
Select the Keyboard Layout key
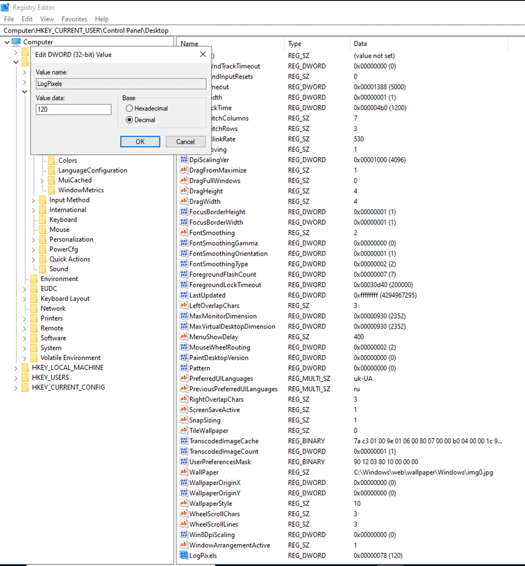(65, 298)
